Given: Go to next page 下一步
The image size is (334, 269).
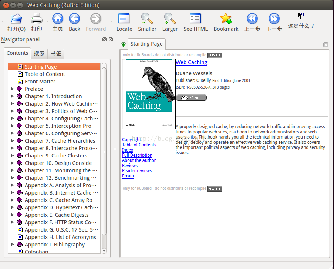Looking at the screenshot, I should pyautogui.click(x=274, y=22).
